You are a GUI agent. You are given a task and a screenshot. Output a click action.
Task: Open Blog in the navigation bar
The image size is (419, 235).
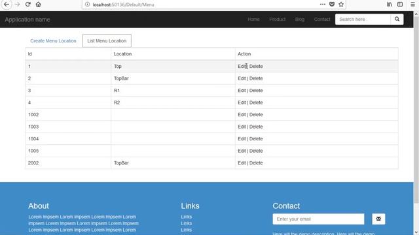pos(300,19)
